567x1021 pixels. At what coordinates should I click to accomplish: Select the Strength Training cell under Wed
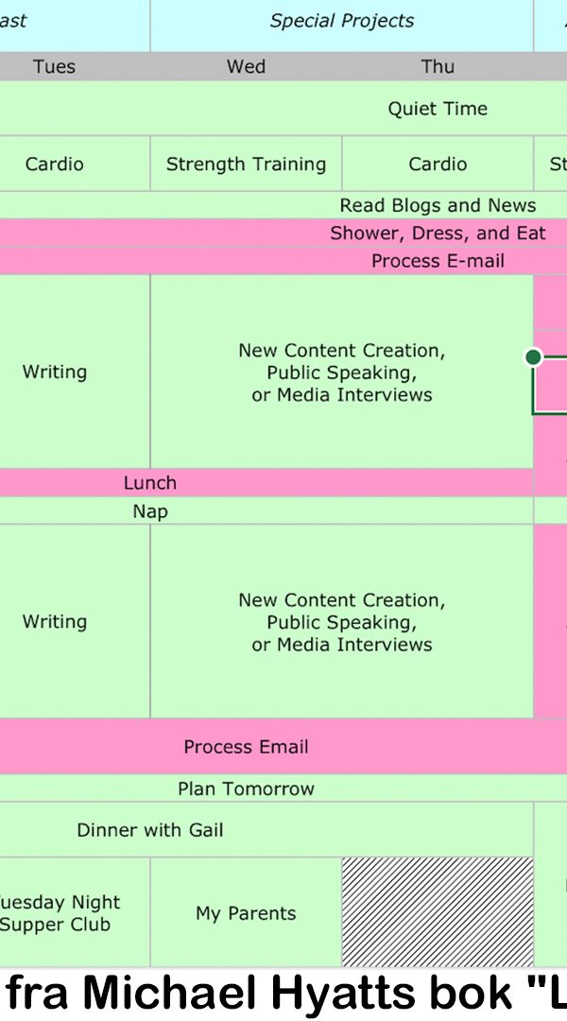click(246, 164)
